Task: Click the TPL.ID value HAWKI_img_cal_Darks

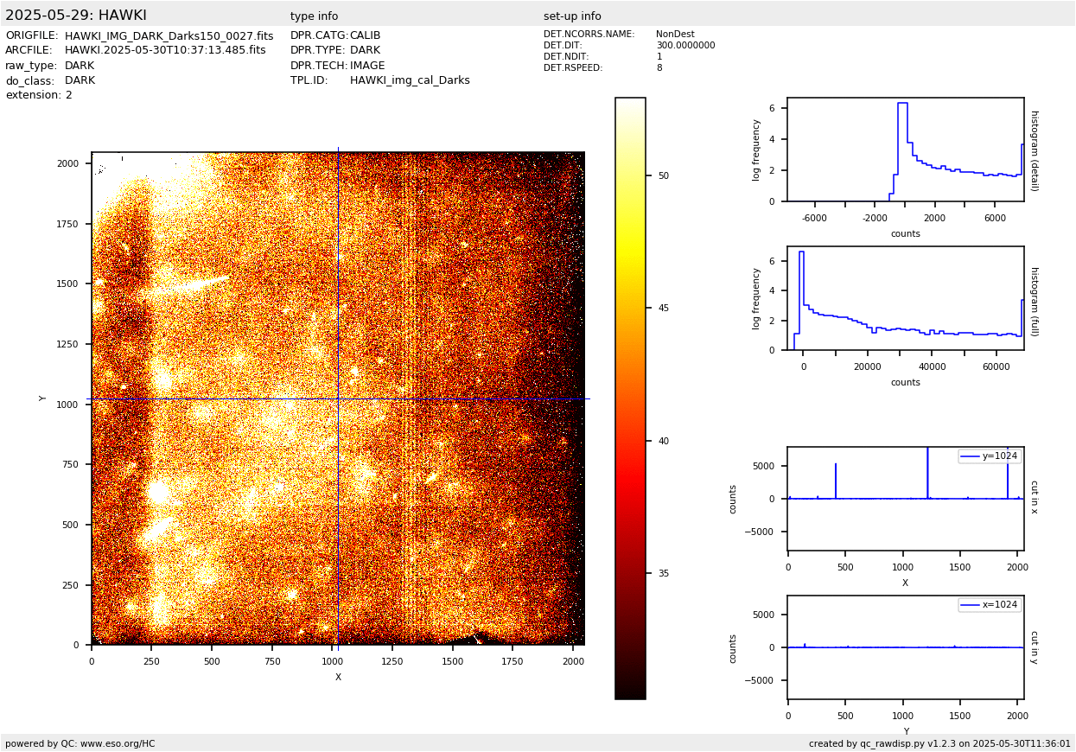Action: 410,80
